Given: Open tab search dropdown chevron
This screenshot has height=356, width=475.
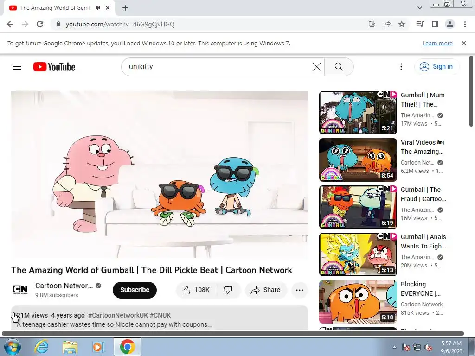Looking at the screenshot, I should point(419,8).
